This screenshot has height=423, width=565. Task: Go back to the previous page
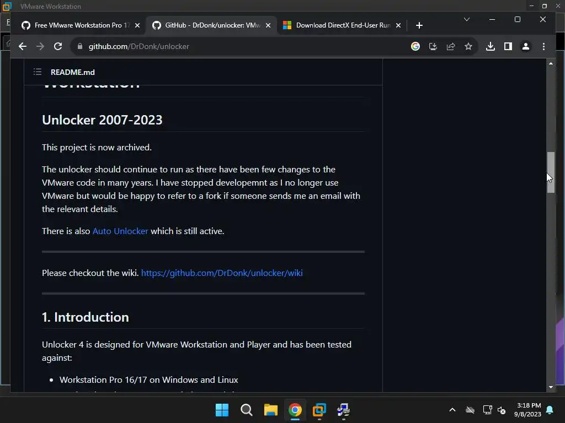tap(22, 46)
